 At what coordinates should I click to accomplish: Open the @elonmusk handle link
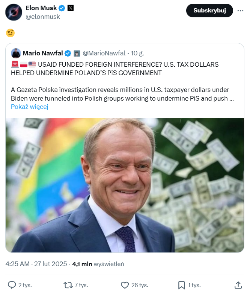[x=42, y=17]
